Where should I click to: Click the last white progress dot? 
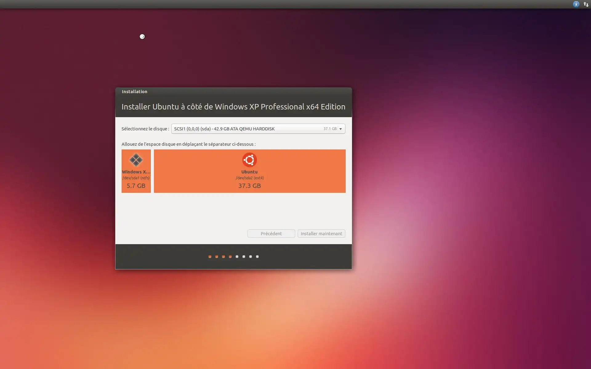tap(257, 256)
